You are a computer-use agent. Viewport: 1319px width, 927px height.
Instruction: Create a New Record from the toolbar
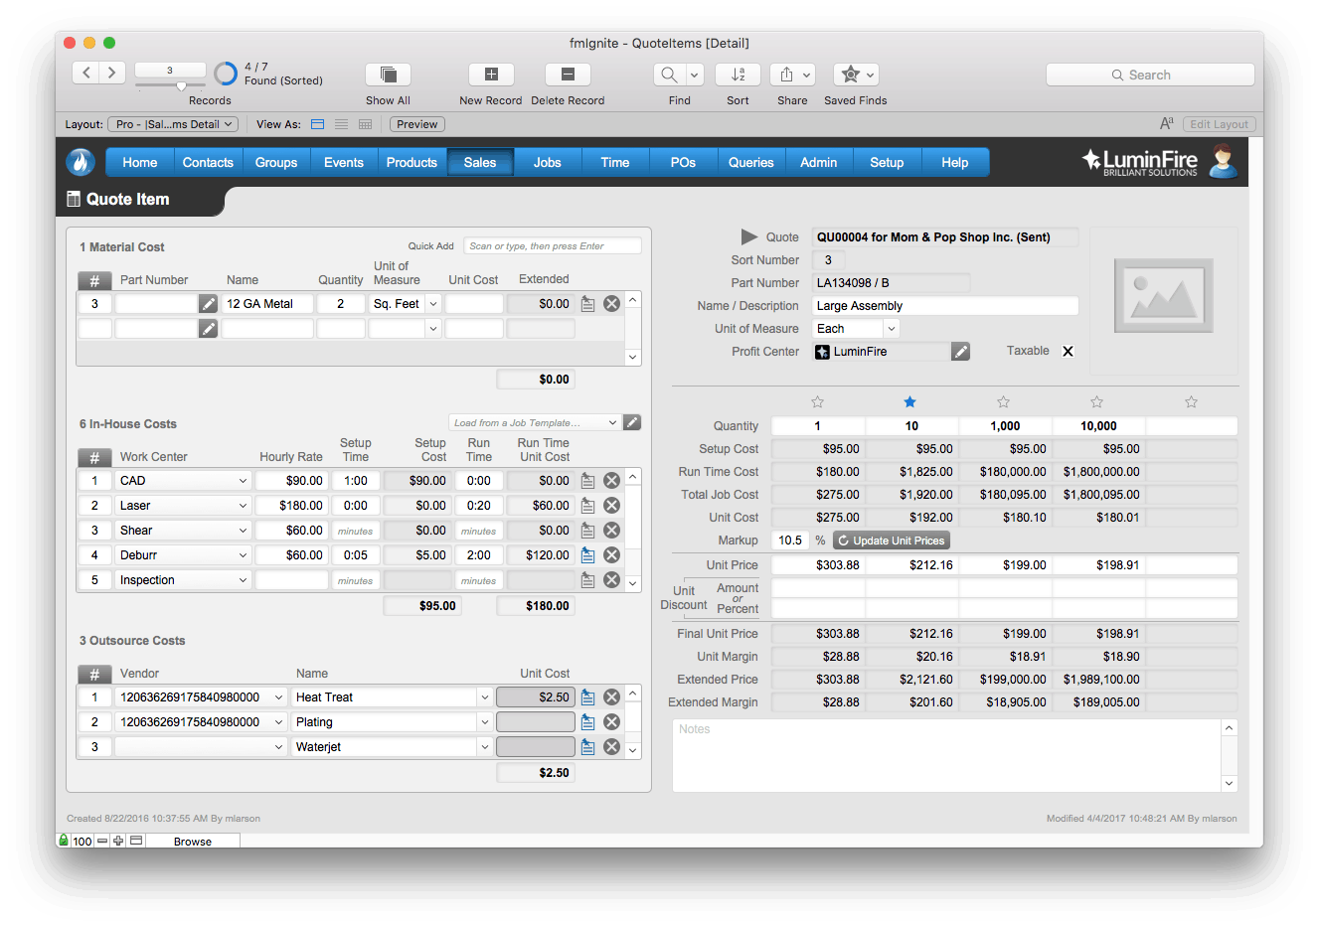[x=490, y=74]
